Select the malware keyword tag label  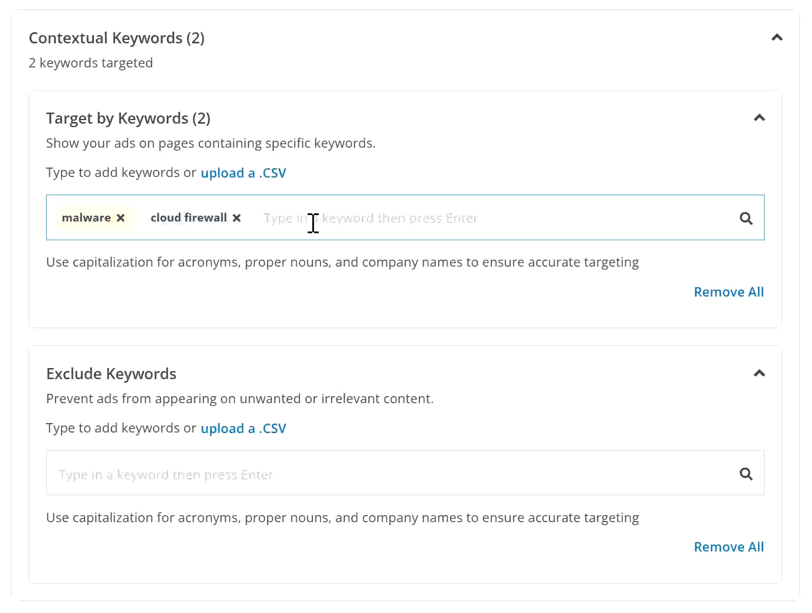86,218
